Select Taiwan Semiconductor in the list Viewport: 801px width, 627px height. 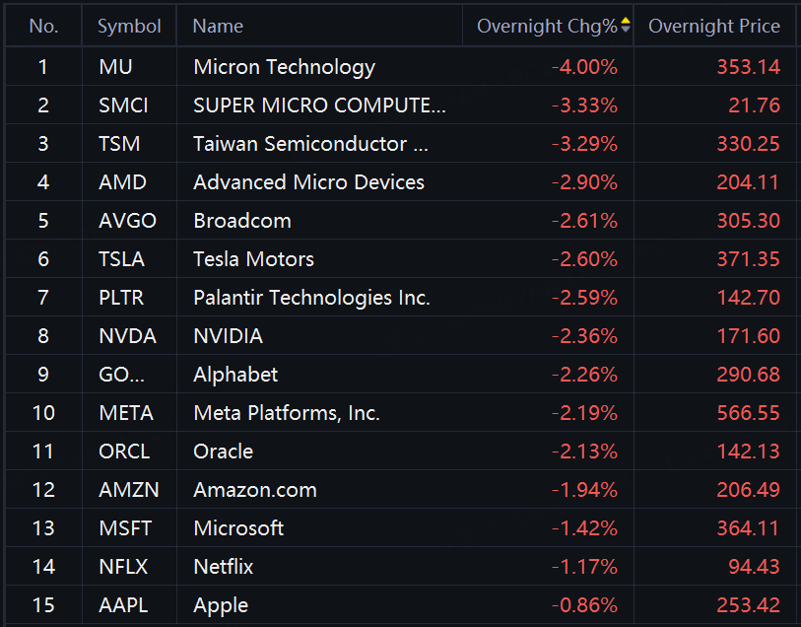point(311,144)
